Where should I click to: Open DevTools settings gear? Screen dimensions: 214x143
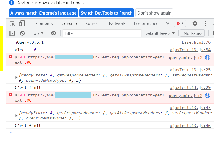point(195,24)
